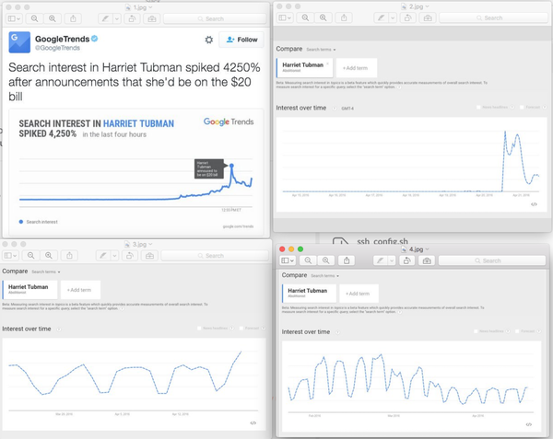553x439 pixels.
Task: Rotate the 3.jpg image
Action: [130, 256]
